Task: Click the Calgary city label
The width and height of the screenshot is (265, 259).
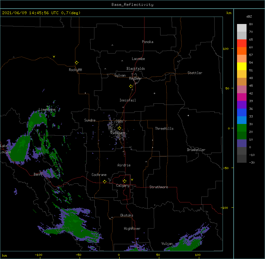Action: click(x=123, y=185)
